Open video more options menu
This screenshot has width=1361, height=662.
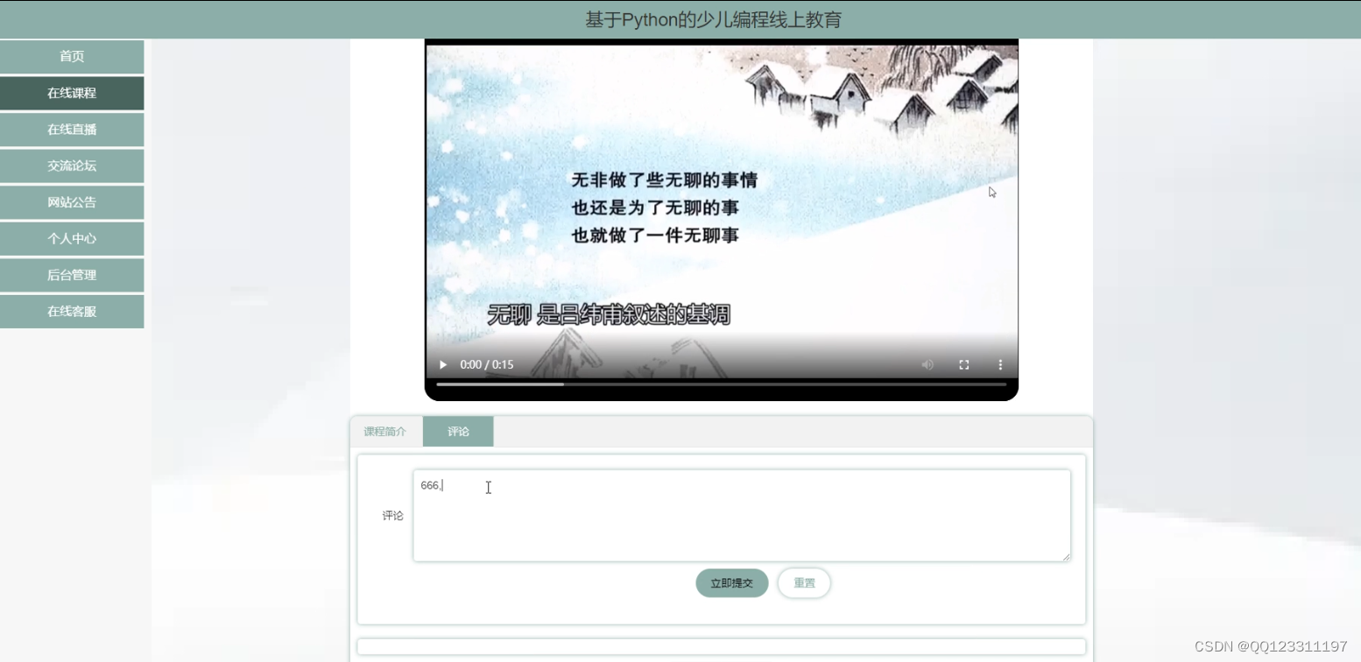tap(1000, 364)
